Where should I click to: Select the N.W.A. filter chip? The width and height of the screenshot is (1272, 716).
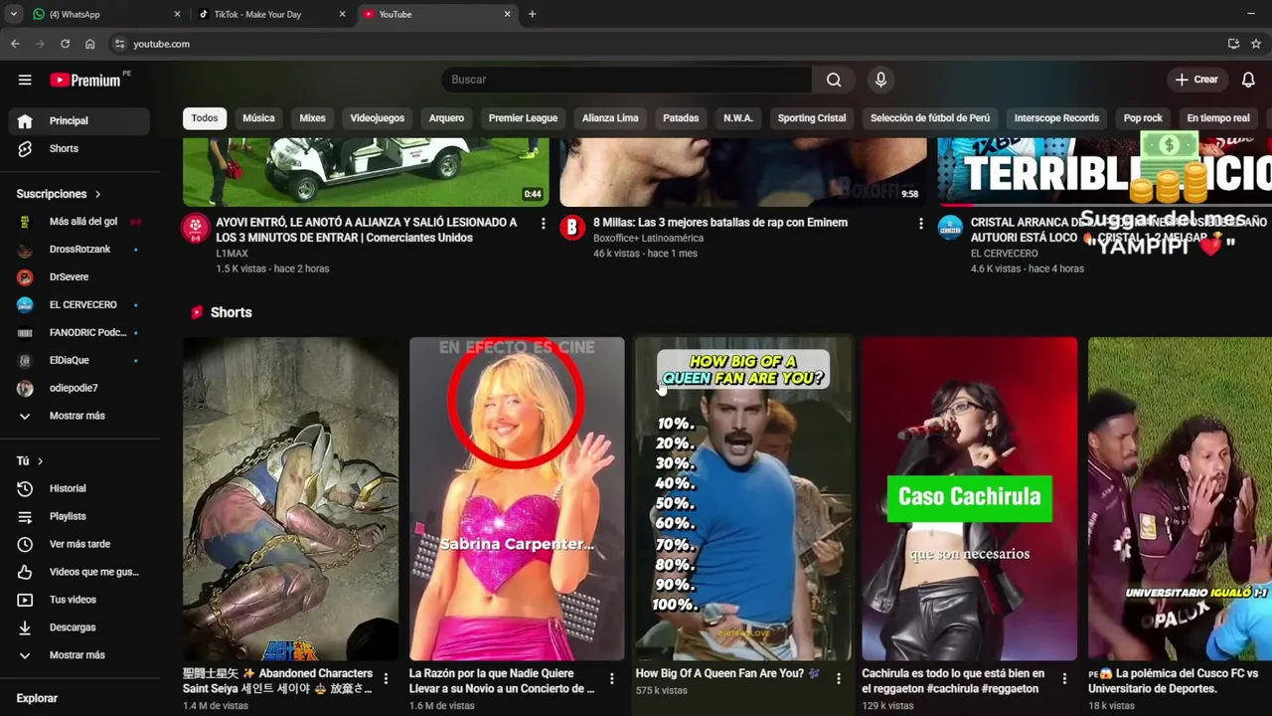coord(738,118)
